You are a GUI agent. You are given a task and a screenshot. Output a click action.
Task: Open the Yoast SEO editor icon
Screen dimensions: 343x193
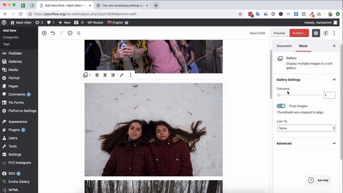(x=325, y=33)
